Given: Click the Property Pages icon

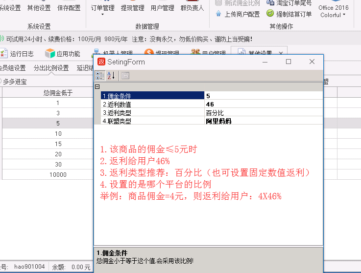Looking at the screenshot, I should 125,75.
